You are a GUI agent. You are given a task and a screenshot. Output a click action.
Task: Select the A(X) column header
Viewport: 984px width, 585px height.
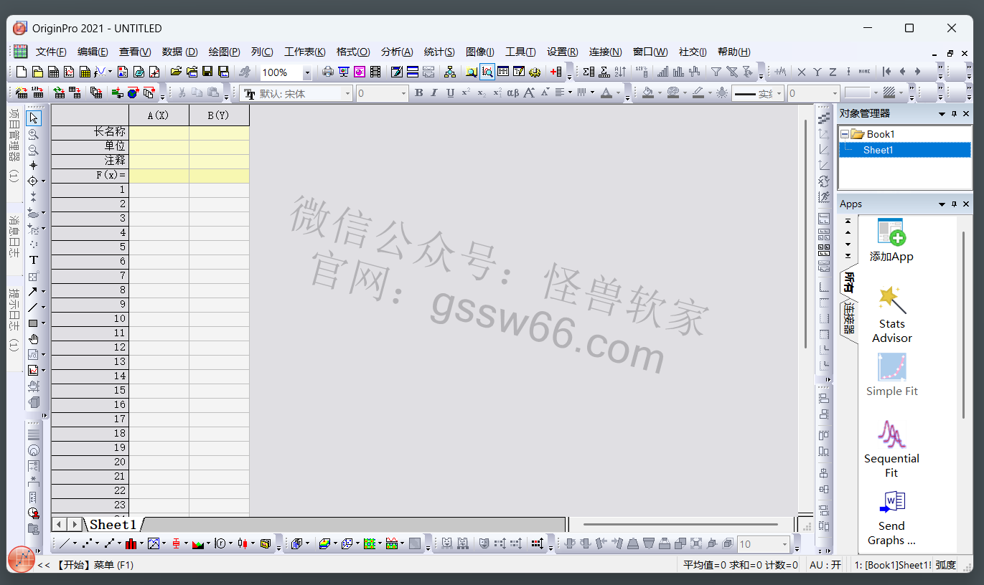pos(159,115)
